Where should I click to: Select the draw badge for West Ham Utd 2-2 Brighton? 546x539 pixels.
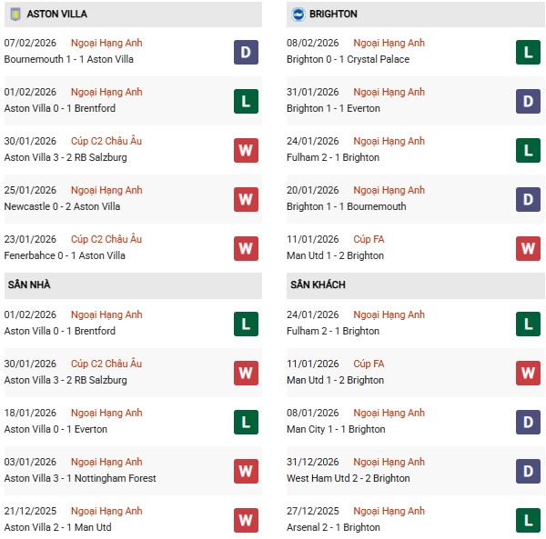point(528,471)
